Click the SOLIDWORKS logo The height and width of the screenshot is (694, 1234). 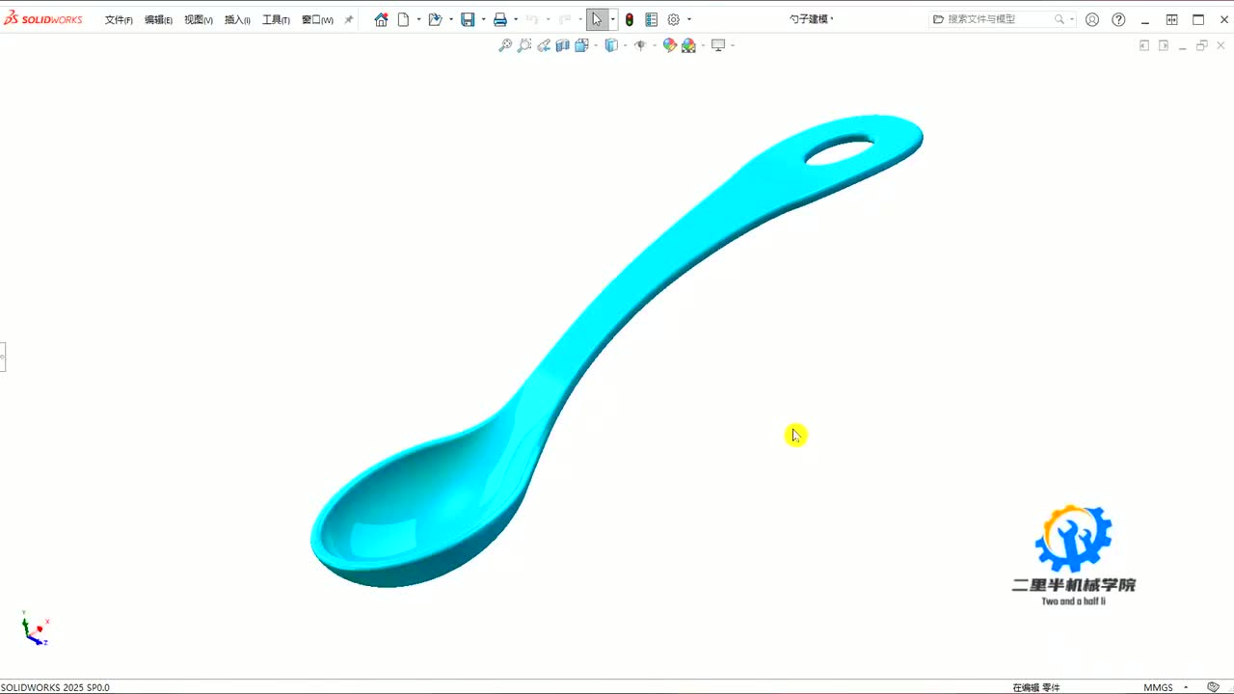pyautogui.click(x=42, y=19)
